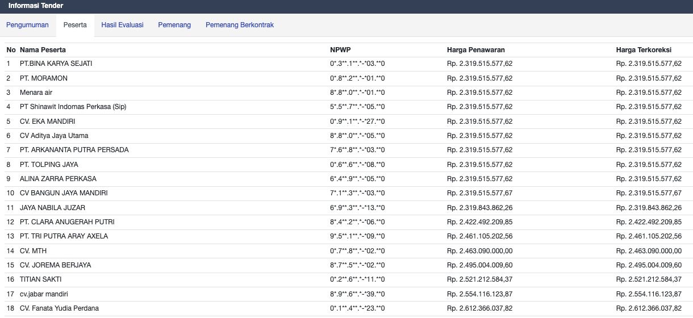
Task: Click the Informasi Tender header title
Action: (36, 6)
